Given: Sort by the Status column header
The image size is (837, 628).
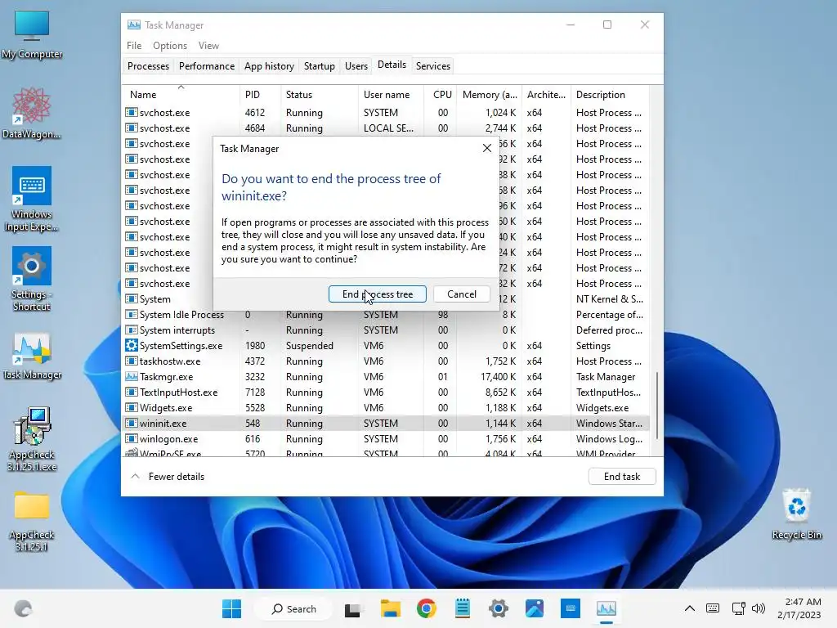Looking at the screenshot, I should click(x=320, y=95).
